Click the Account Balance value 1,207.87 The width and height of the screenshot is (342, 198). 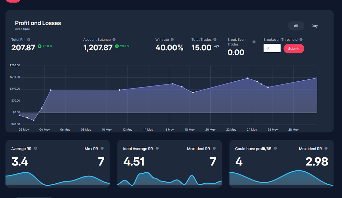pyautogui.click(x=98, y=48)
